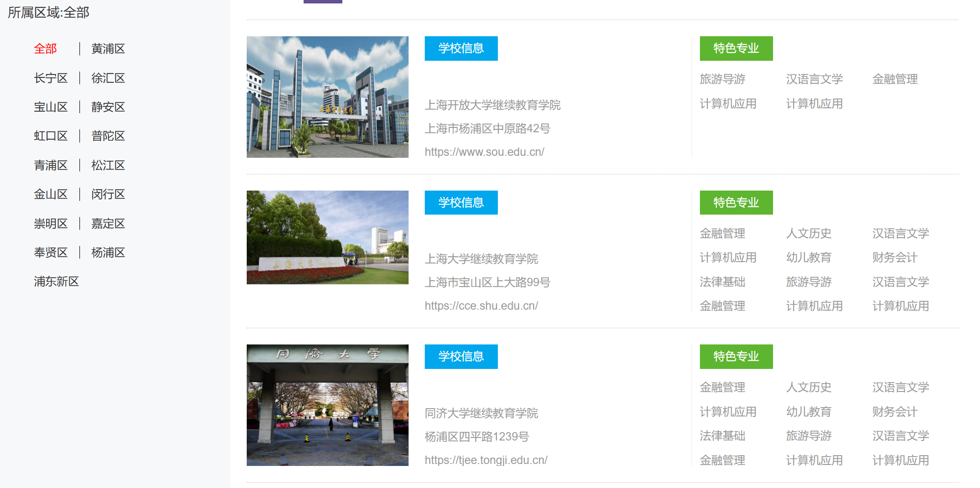Screen dimensions: 980x488
Task: Choose 徐汇区 in the district list
Action: 108,78
